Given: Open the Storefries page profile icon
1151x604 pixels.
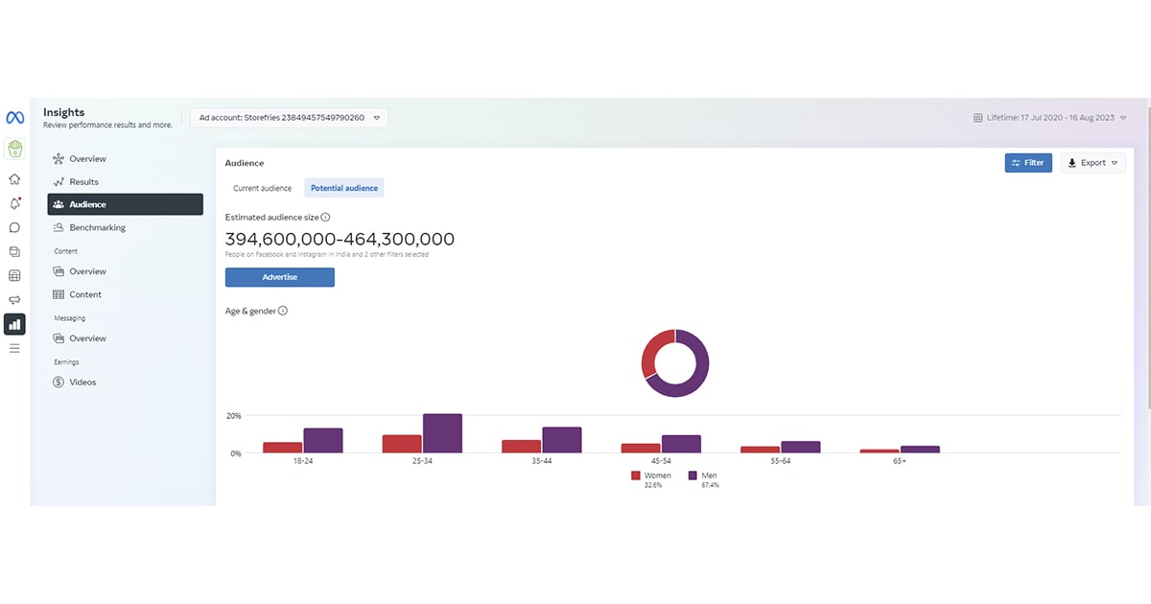Looking at the screenshot, I should (x=14, y=149).
